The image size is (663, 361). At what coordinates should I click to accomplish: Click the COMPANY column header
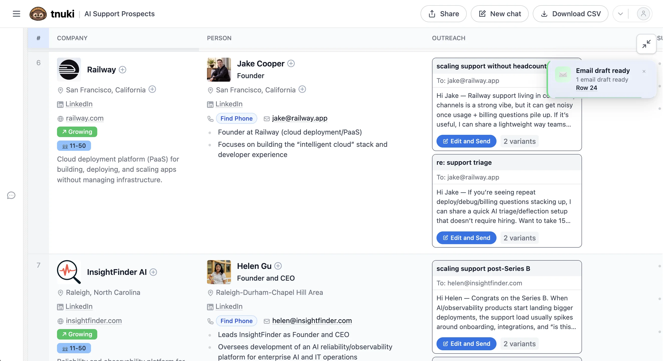point(72,38)
